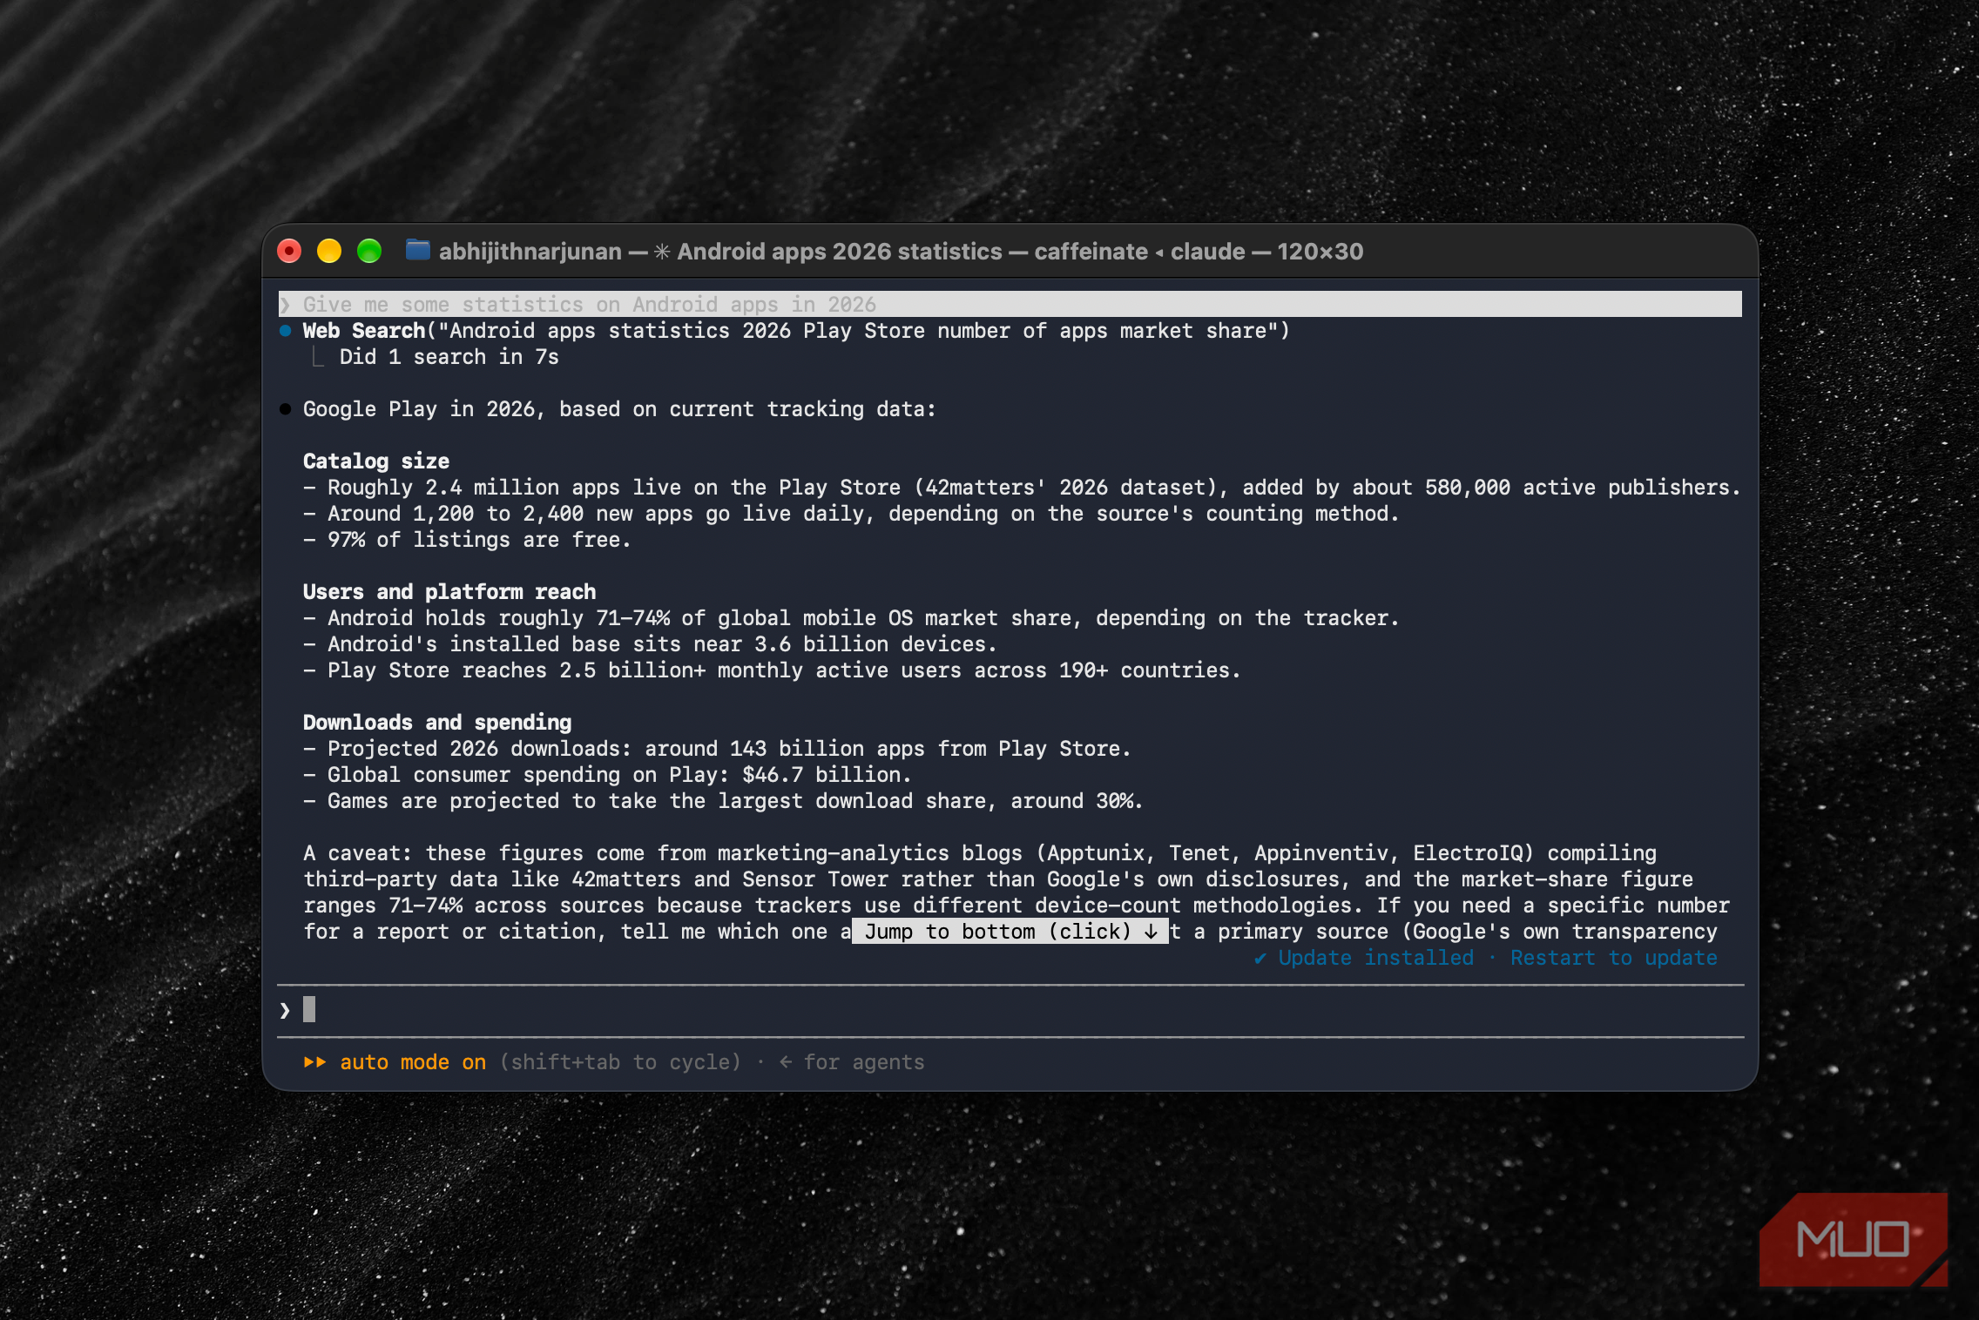Image resolution: width=1979 pixels, height=1320 pixels.
Task: Click the "third-party data like 42matters" line
Action: tap(998, 879)
